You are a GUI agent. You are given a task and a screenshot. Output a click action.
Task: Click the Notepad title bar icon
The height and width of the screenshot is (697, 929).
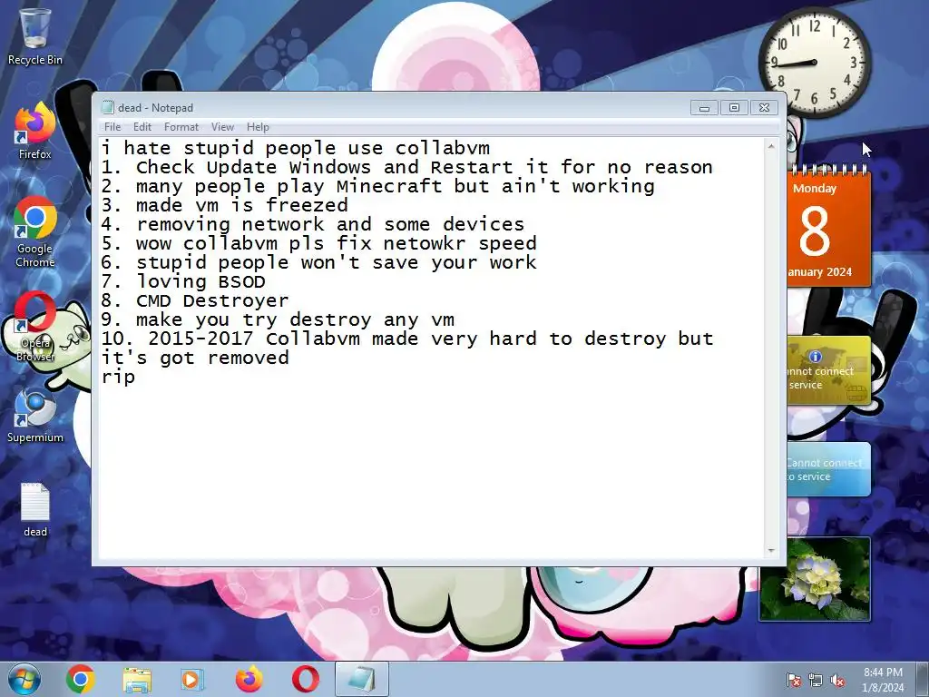107,107
